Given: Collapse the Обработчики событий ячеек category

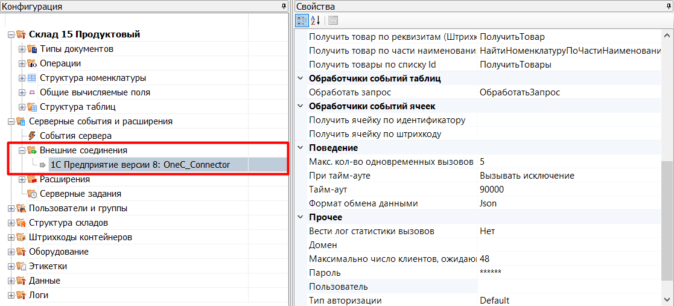Looking at the screenshot, I should point(300,106).
